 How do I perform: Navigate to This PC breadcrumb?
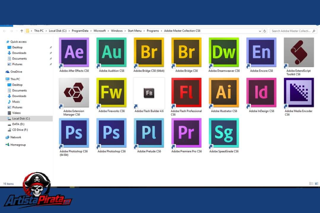[x=39, y=31]
